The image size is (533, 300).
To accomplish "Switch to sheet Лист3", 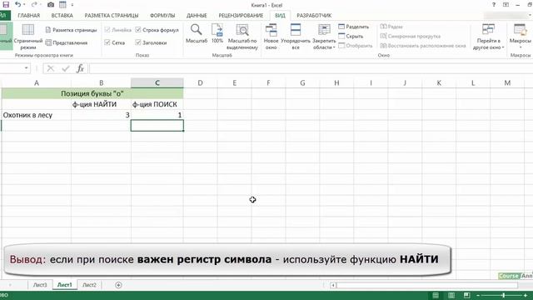I will [40, 285].
